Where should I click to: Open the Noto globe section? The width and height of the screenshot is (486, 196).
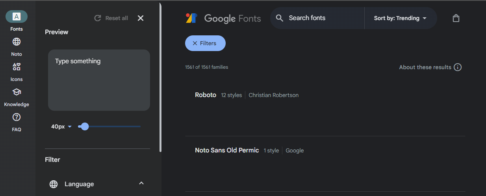pyautogui.click(x=17, y=46)
